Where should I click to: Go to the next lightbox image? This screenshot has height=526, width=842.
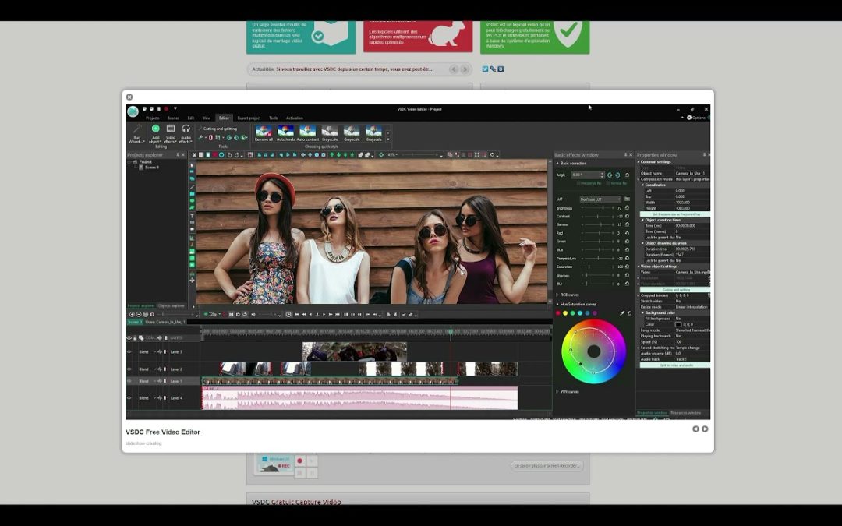[705, 429]
